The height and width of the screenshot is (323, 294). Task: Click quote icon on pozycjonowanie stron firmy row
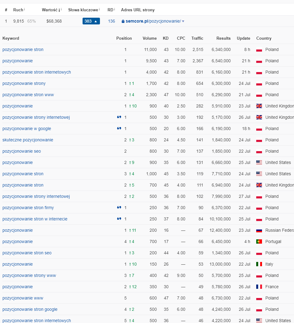pyautogui.click(x=119, y=207)
